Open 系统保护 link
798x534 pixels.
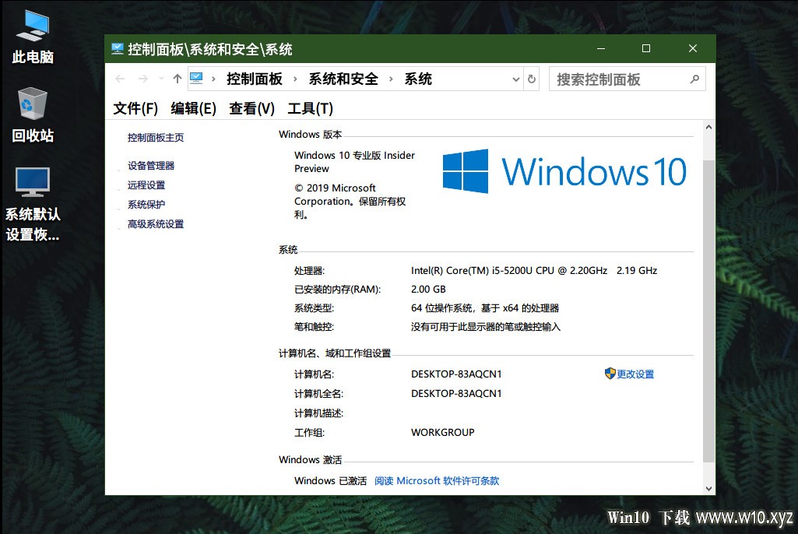click(x=146, y=204)
